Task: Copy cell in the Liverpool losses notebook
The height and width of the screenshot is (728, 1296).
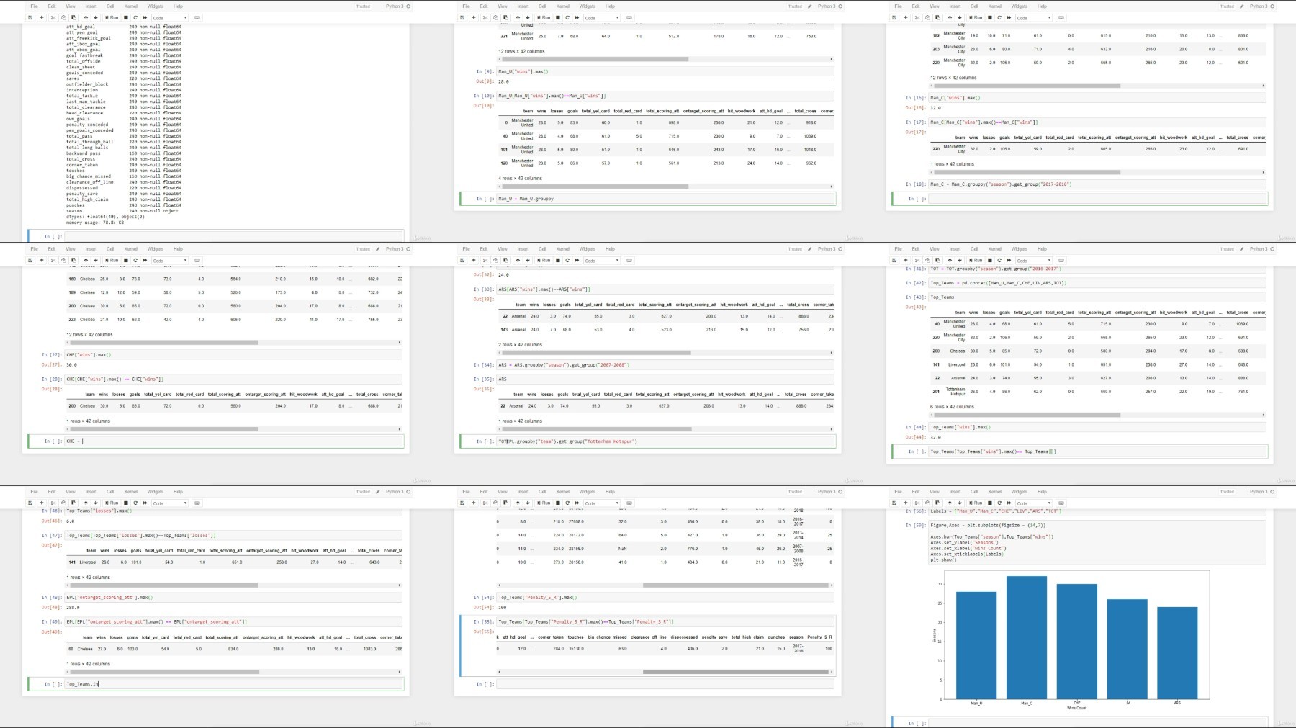Action: click(x=63, y=503)
